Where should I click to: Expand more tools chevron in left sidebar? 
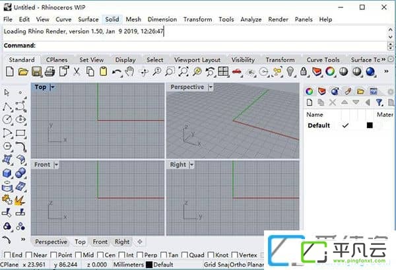(23, 239)
